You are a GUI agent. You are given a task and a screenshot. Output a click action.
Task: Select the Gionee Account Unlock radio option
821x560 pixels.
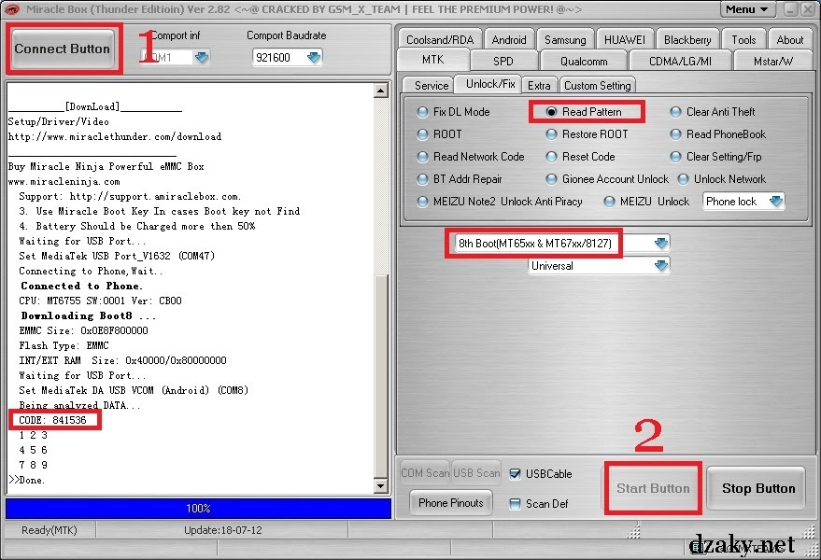pos(607,179)
